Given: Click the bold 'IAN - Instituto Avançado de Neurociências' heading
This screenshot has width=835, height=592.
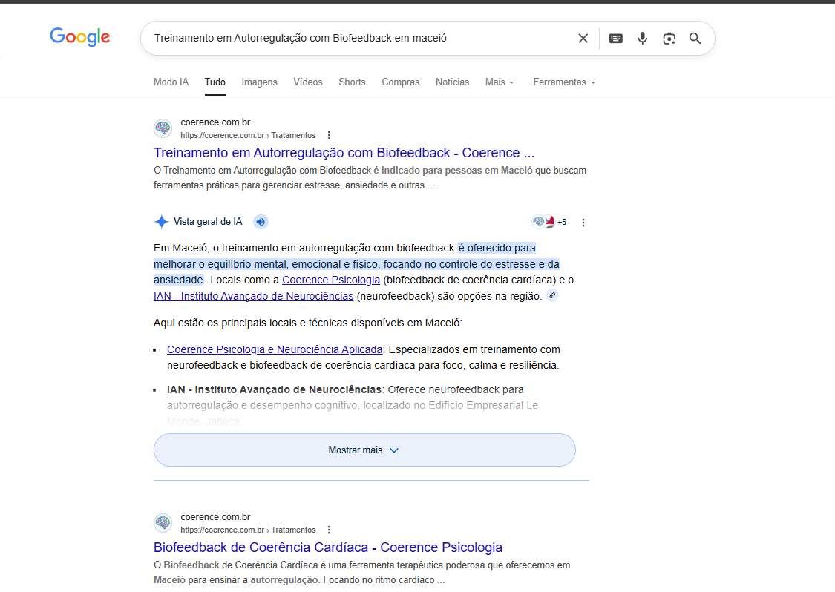Looking at the screenshot, I should click(x=274, y=389).
